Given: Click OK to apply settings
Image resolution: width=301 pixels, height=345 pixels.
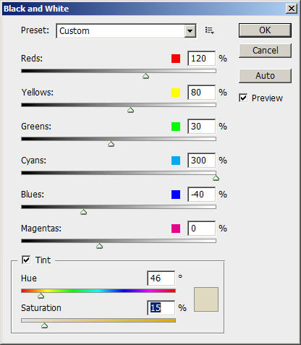Looking at the screenshot, I should click(265, 30).
